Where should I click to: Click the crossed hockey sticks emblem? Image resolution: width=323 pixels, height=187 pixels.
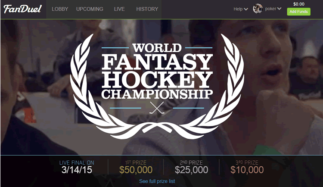[157, 108]
